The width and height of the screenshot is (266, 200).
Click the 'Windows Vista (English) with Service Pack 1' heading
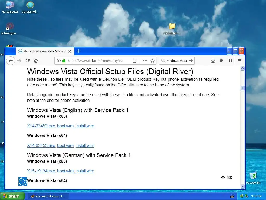point(78,110)
